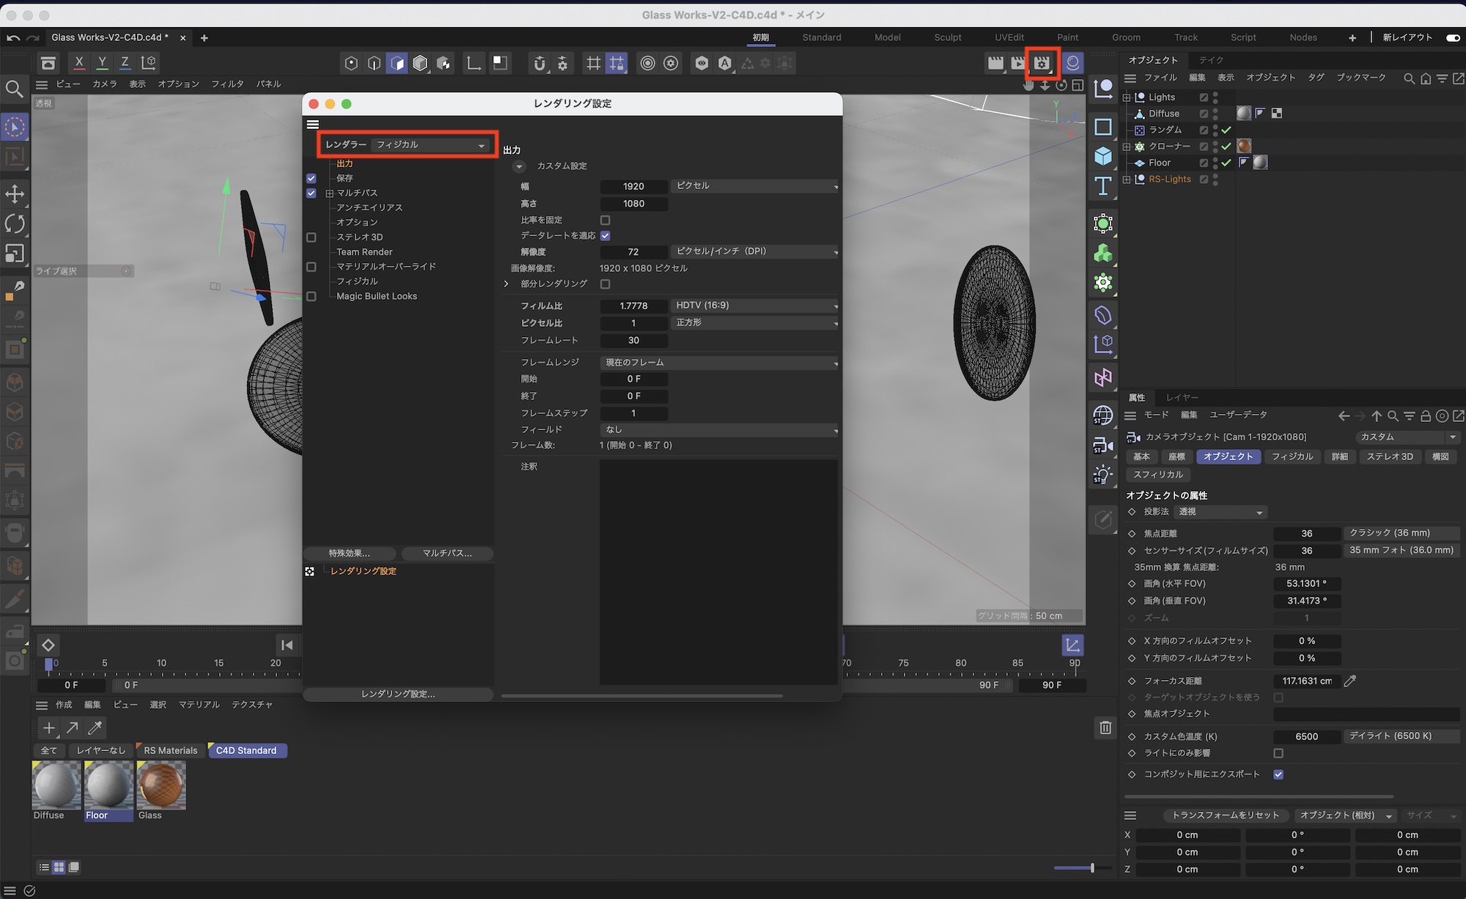The height and width of the screenshot is (899, 1466).
Task: Switch to the Sculpt layout tab
Action: (x=947, y=37)
